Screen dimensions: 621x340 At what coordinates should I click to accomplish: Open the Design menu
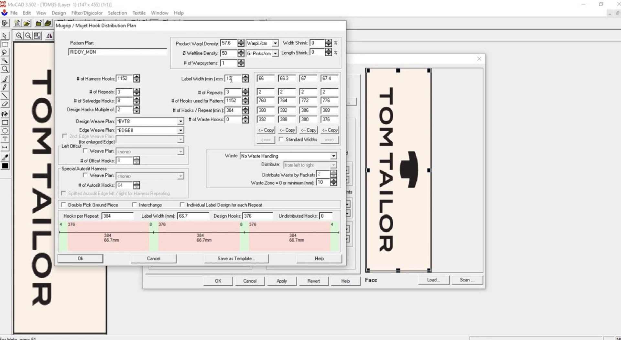coord(59,13)
